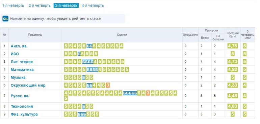Click the Предметы column header
This screenshot has height=124, width=260.
(35, 35)
